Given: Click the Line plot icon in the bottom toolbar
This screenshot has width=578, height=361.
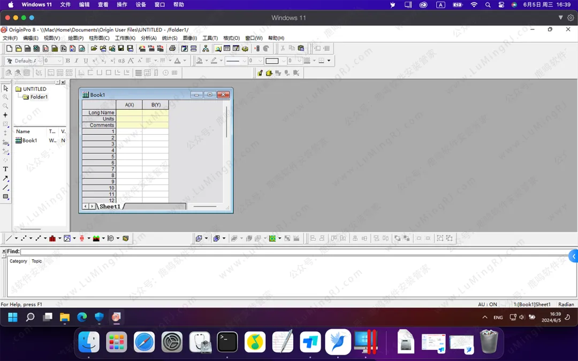Looking at the screenshot, I should click(9, 239).
